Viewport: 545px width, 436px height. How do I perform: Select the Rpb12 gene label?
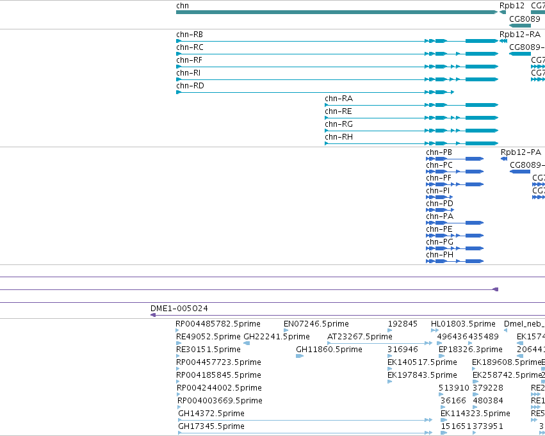pyautogui.click(x=512, y=6)
